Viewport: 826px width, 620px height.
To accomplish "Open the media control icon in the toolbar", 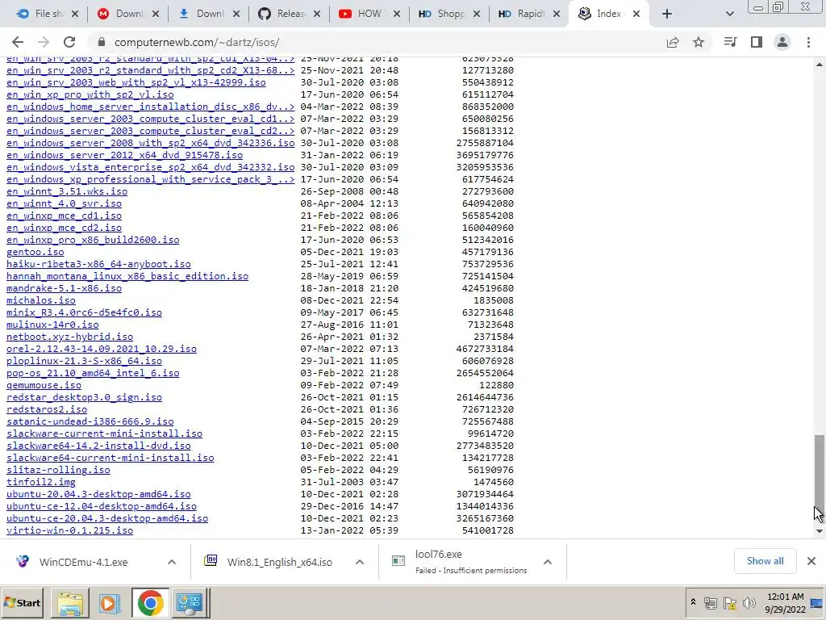I will (x=730, y=42).
